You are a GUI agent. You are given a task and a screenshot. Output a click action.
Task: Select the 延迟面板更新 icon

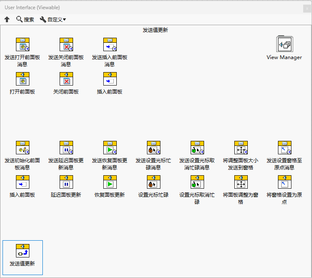(66, 182)
